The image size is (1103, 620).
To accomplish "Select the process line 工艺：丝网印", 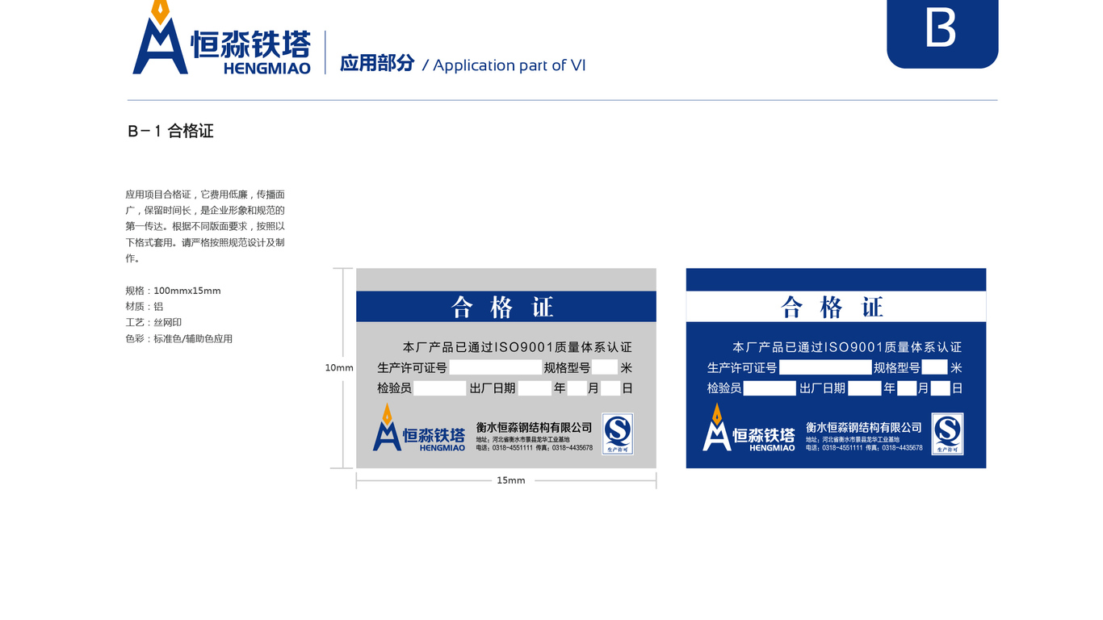I will click(153, 323).
